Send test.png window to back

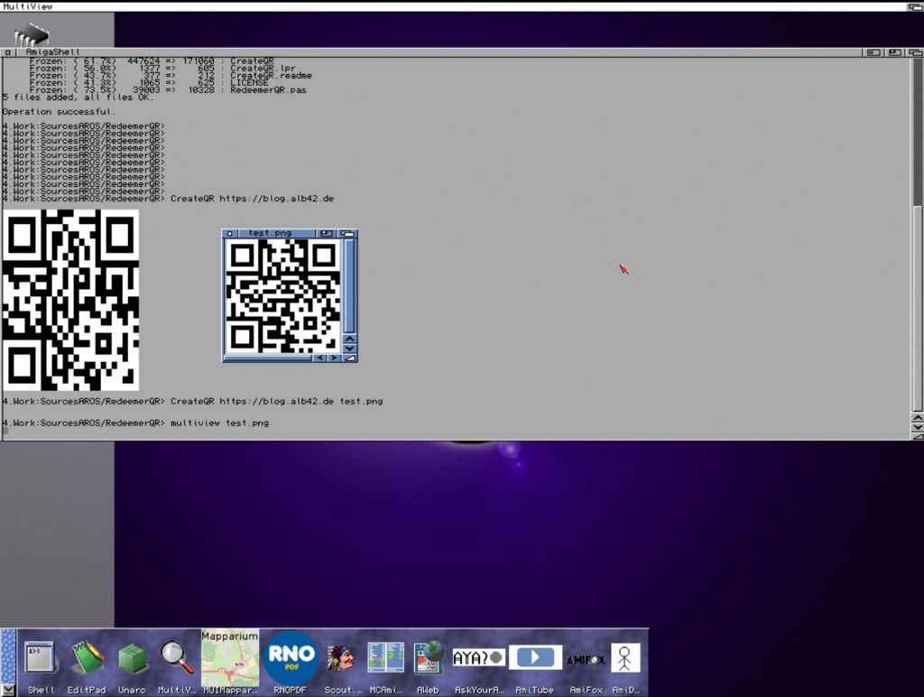point(347,234)
